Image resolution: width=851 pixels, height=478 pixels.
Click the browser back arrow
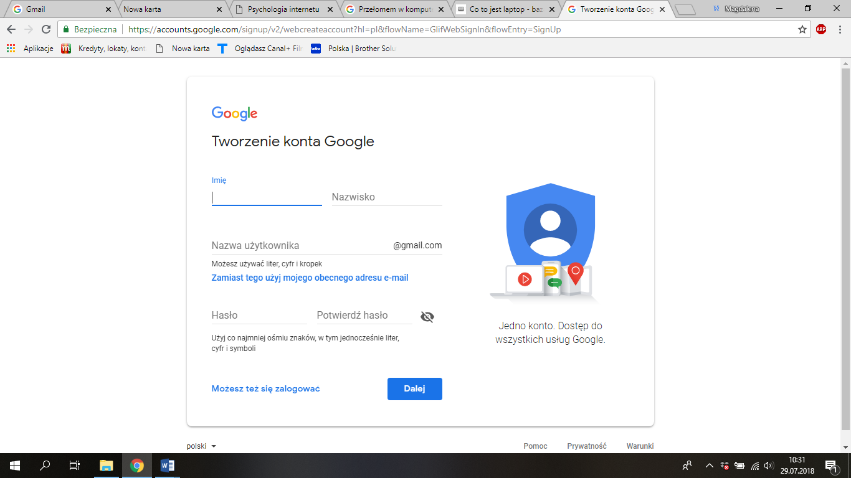(11, 29)
